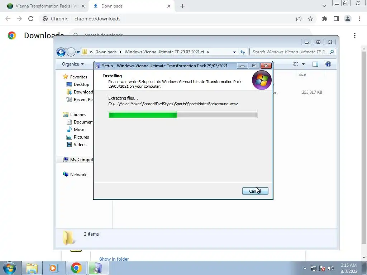Open a new Chrome tab

(x=182, y=6)
